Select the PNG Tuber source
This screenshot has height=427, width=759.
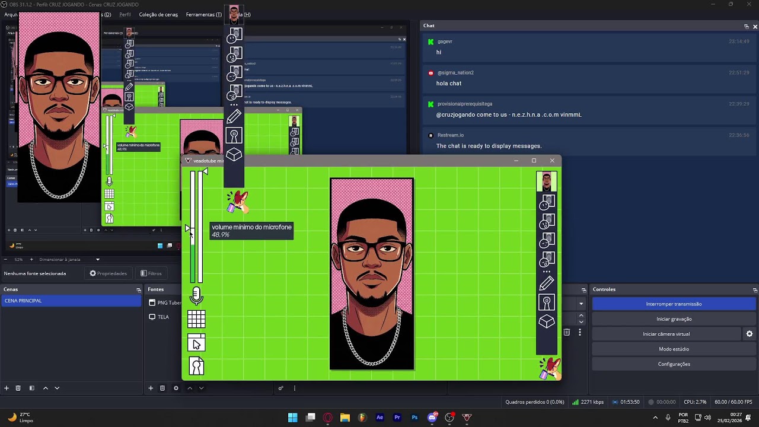point(164,302)
